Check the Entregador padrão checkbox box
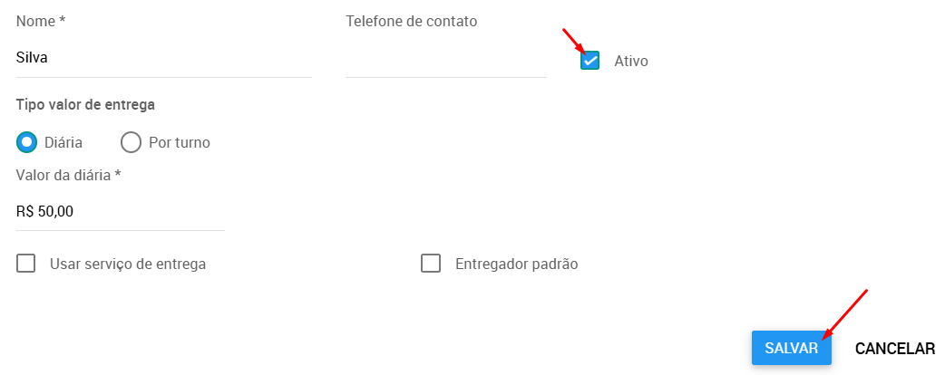 [x=430, y=264]
